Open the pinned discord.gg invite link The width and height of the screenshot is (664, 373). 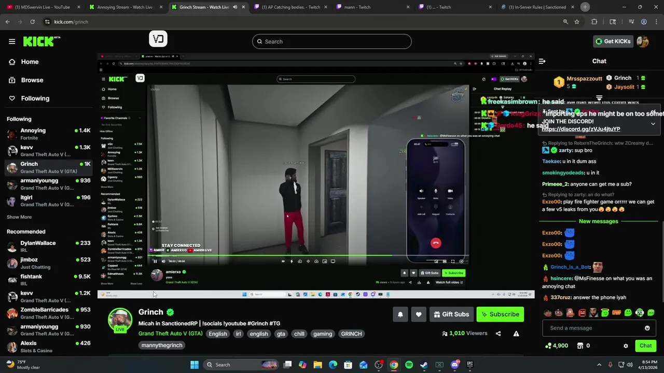(x=580, y=129)
